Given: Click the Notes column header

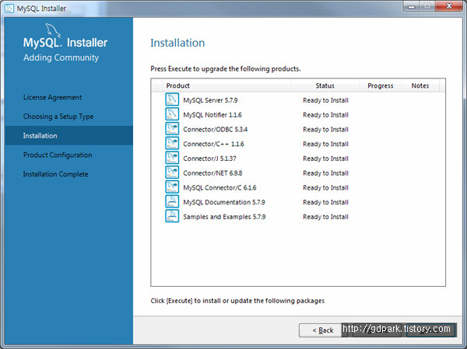Looking at the screenshot, I should (x=420, y=86).
